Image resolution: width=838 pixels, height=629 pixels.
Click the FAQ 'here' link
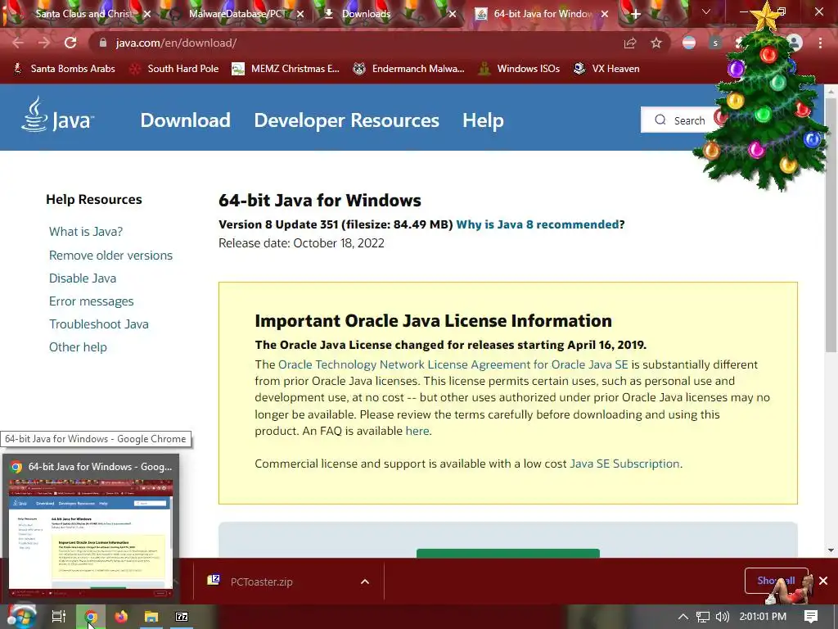click(417, 431)
